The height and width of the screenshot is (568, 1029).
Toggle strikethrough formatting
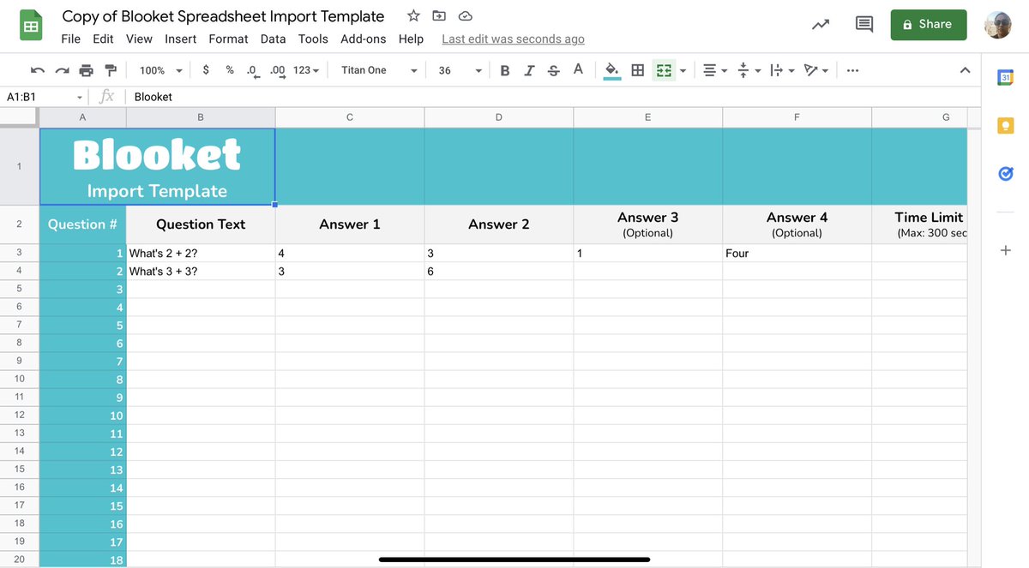point(554,70)
